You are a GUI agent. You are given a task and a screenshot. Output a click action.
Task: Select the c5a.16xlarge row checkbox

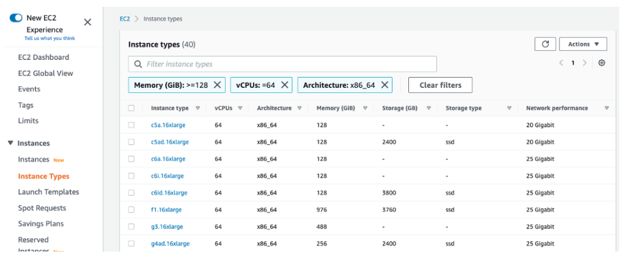131,125
